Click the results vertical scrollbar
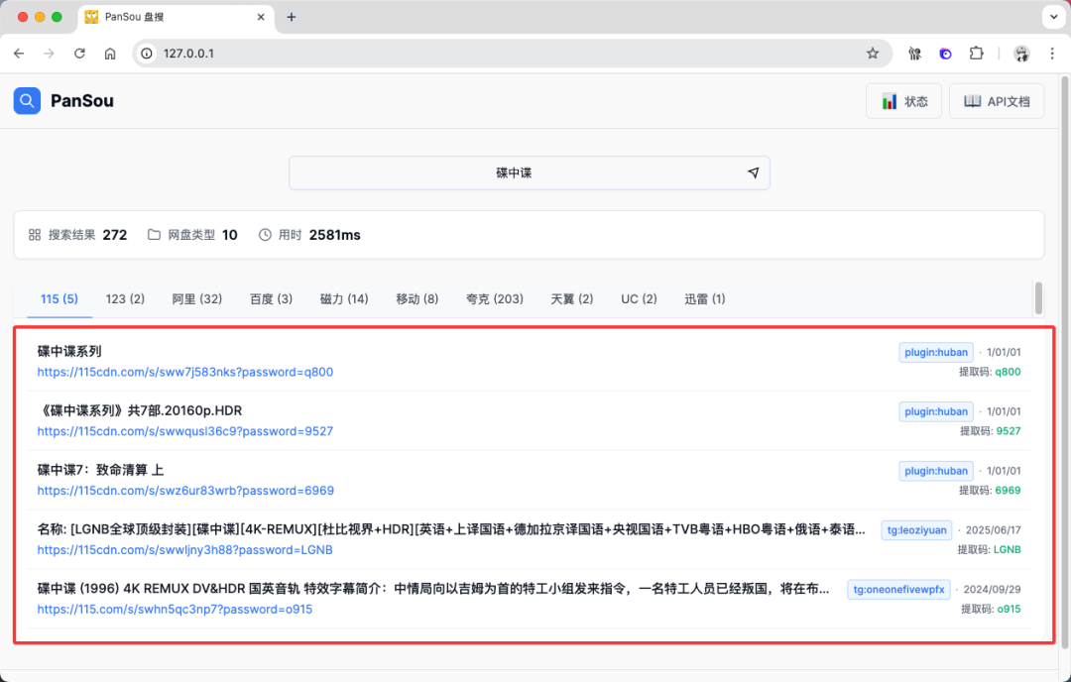 coord(1038,296)
